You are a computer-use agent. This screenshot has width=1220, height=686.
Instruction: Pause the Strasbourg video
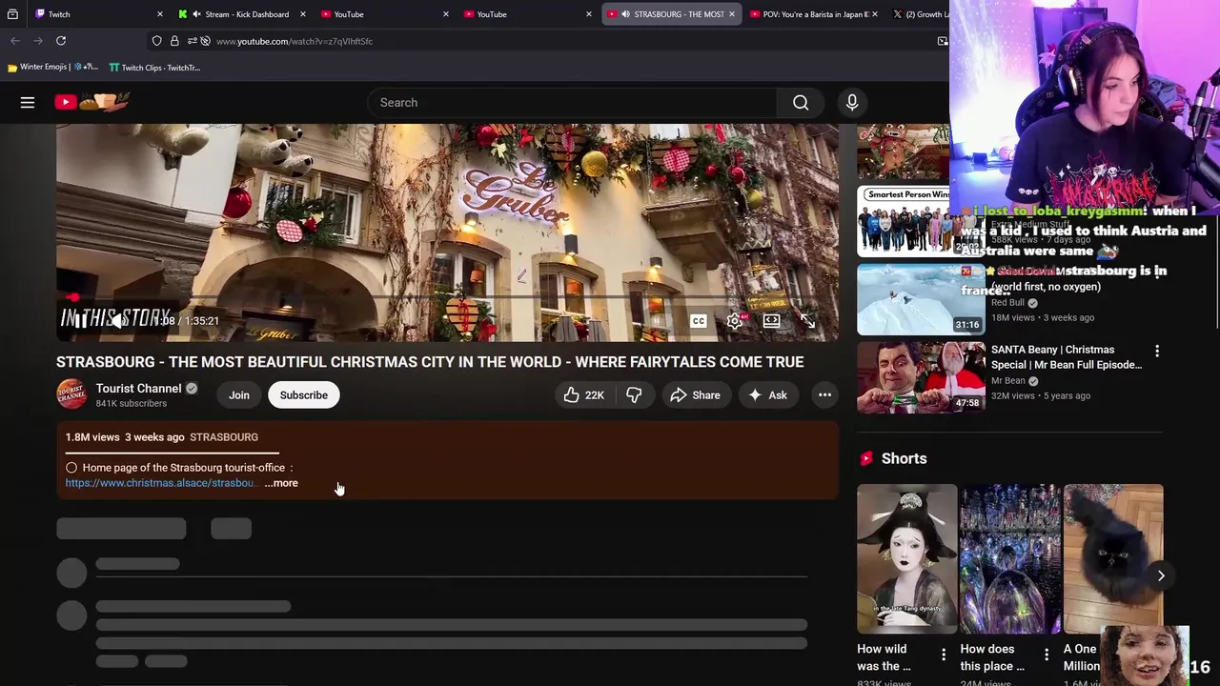[81, 321]
